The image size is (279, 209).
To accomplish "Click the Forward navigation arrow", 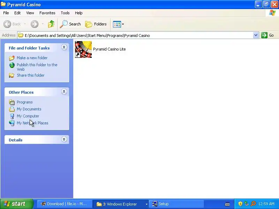I will pyautogui.click(x=34, y=24).
